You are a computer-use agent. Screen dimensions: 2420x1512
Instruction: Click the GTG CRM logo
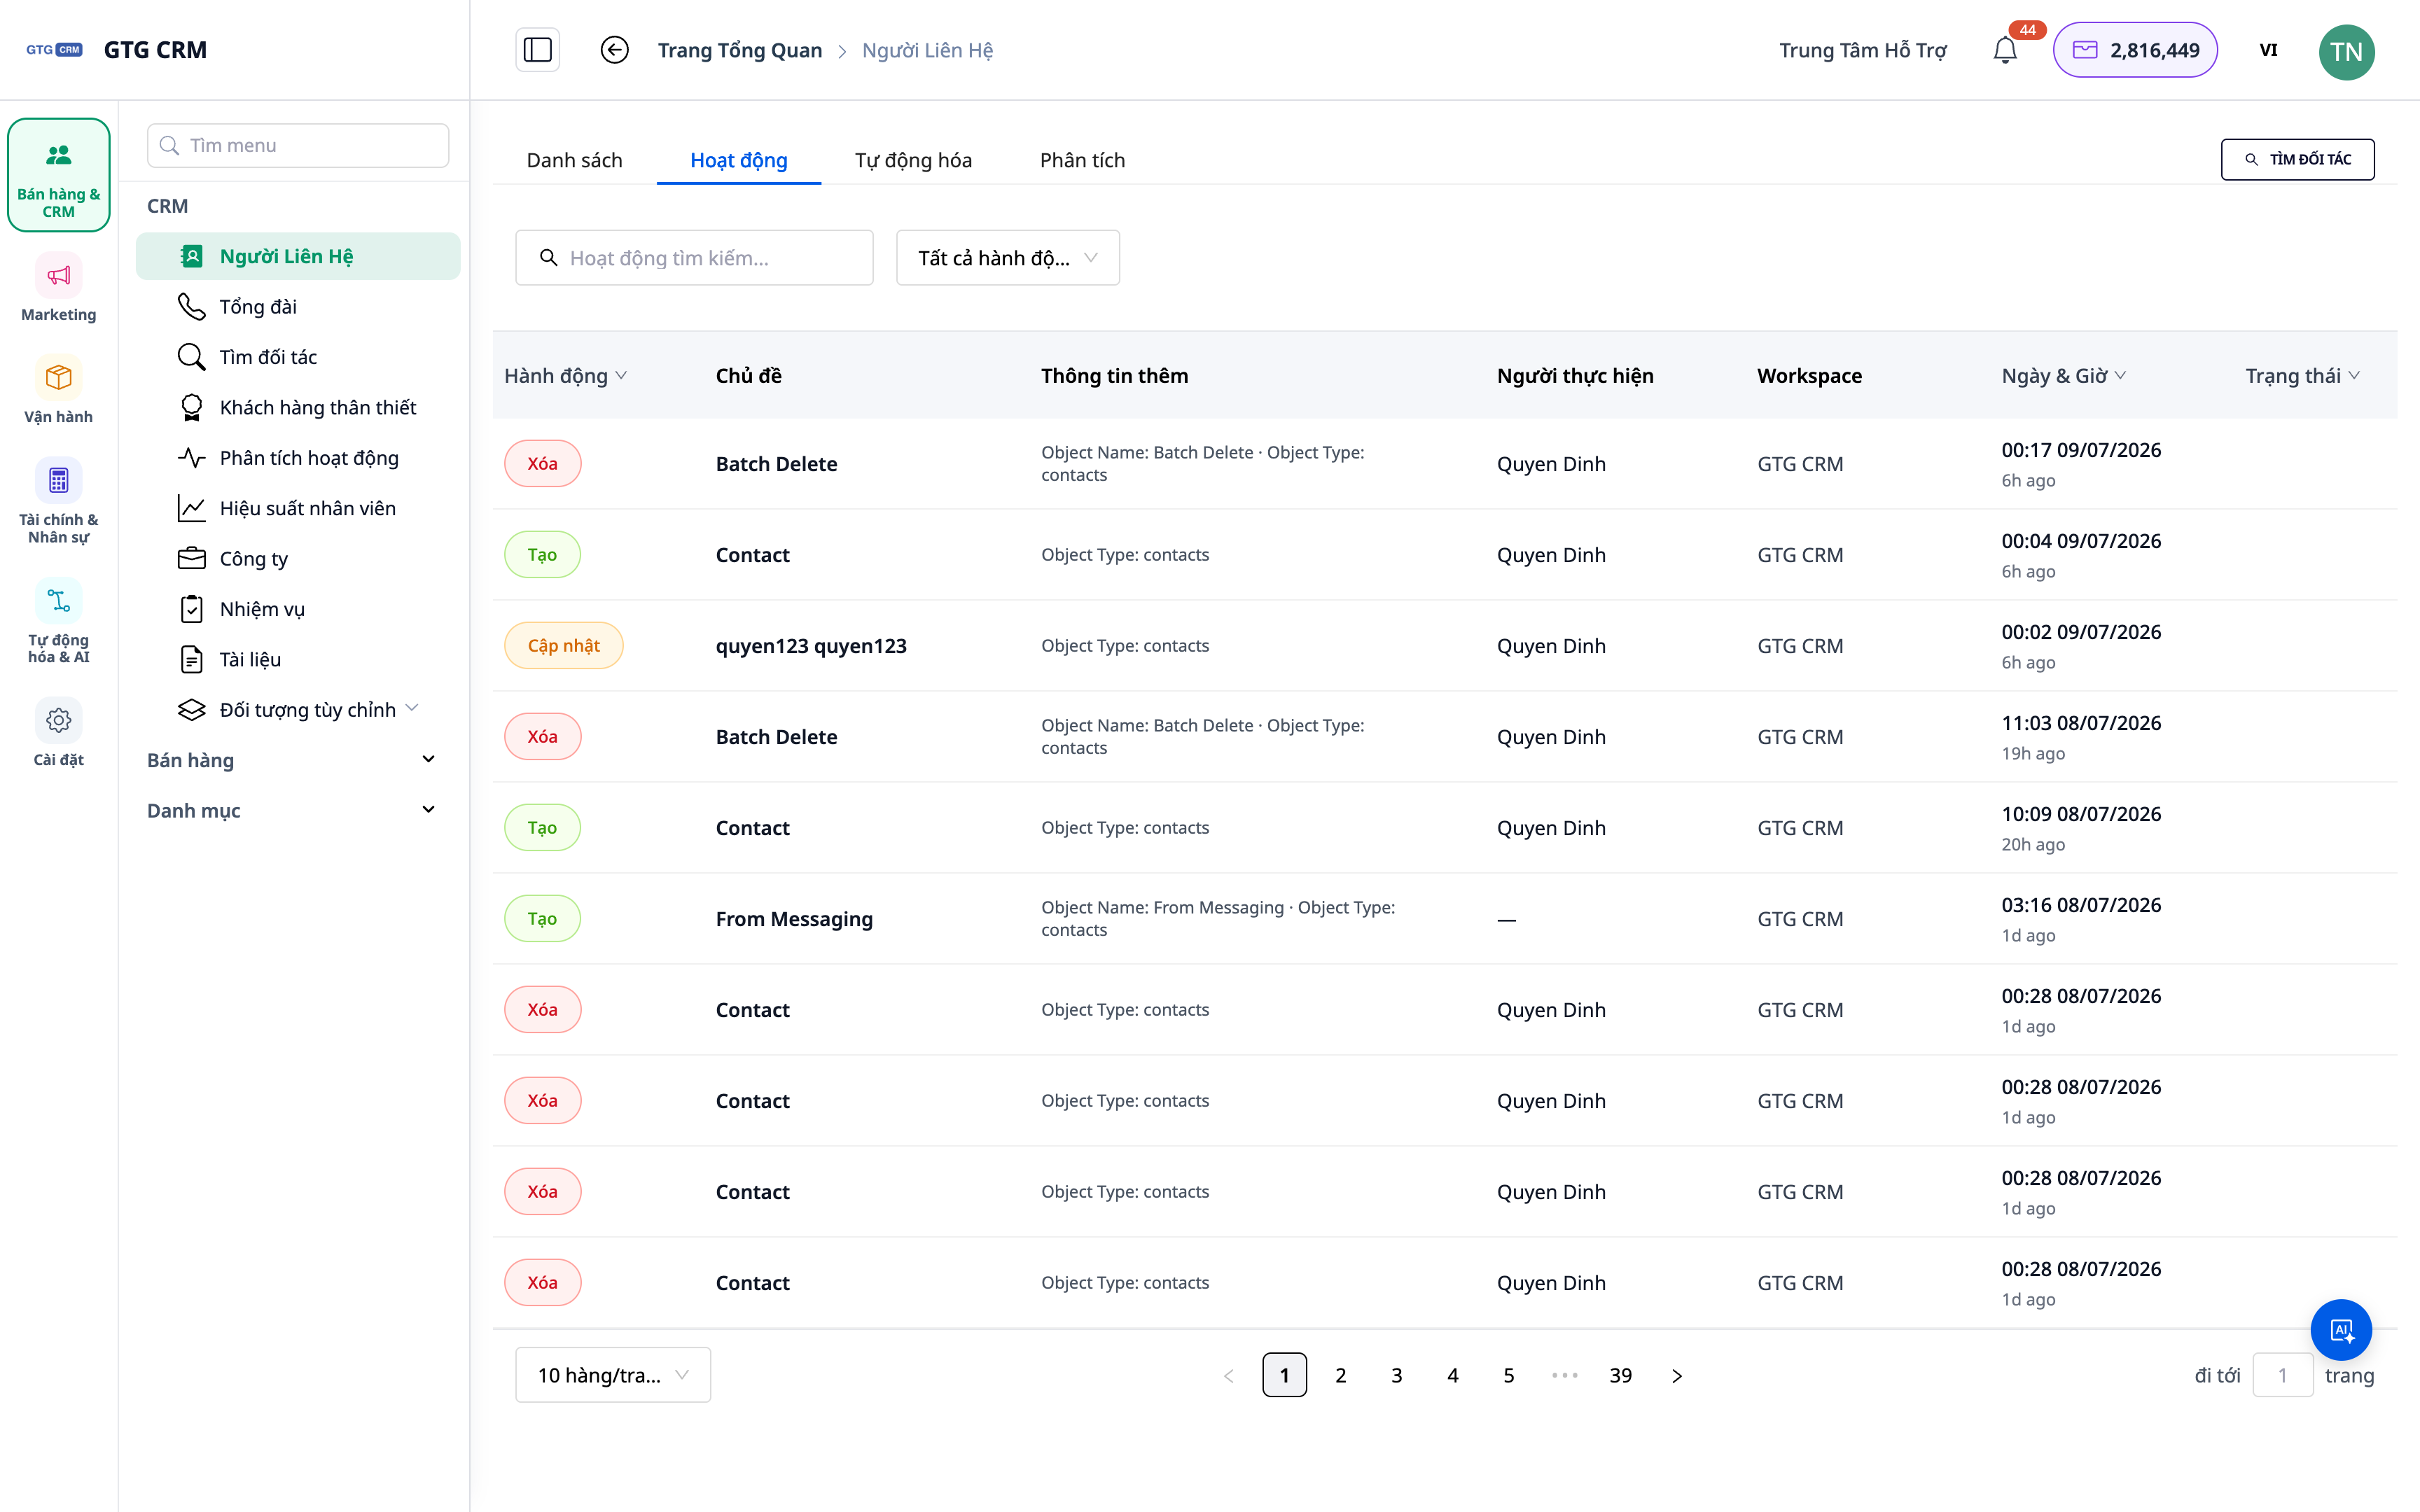(x=54, y=49)
